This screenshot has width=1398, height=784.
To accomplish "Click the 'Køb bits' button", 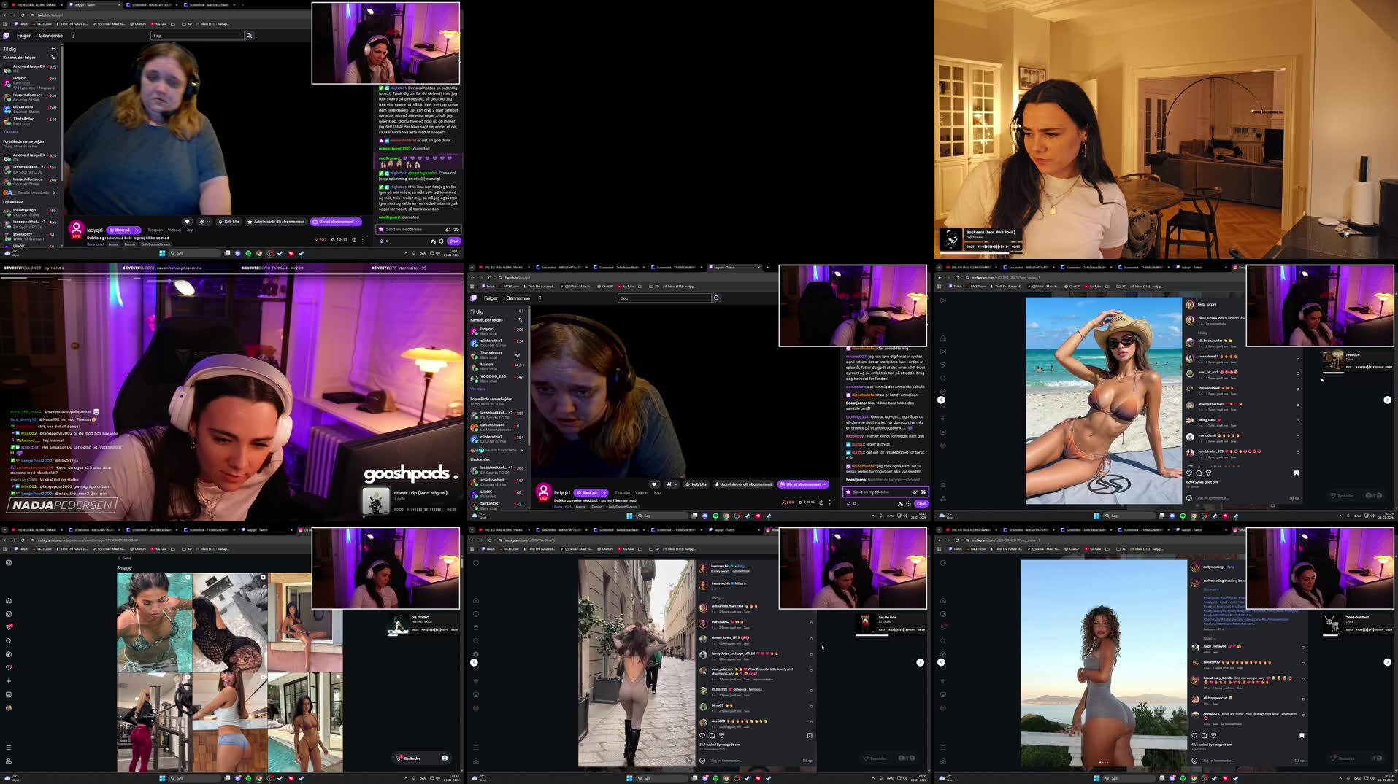I will pos(231,222).
